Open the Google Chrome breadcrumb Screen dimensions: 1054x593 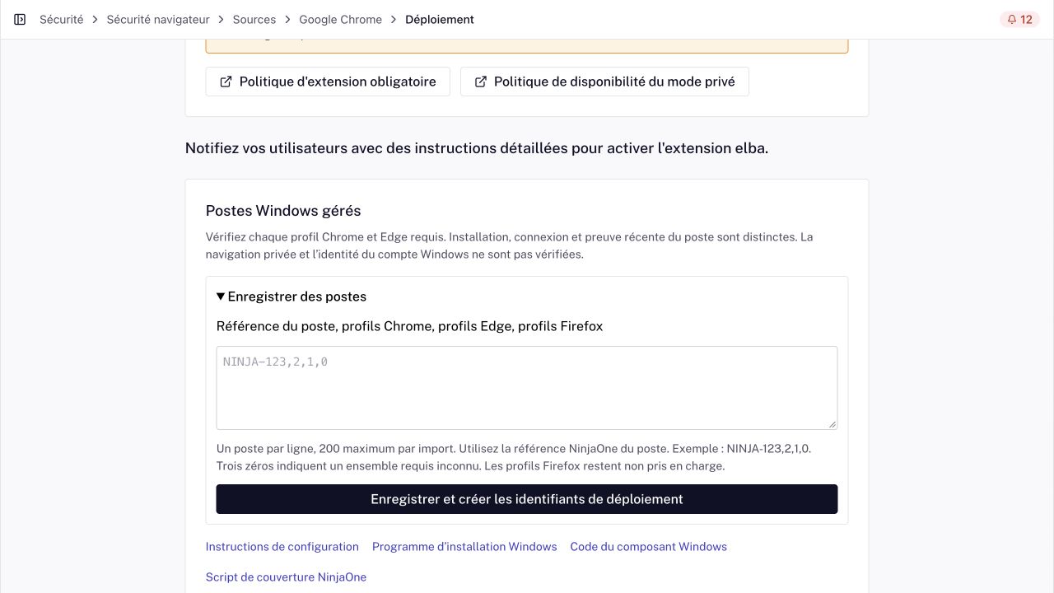pos(340,19)
